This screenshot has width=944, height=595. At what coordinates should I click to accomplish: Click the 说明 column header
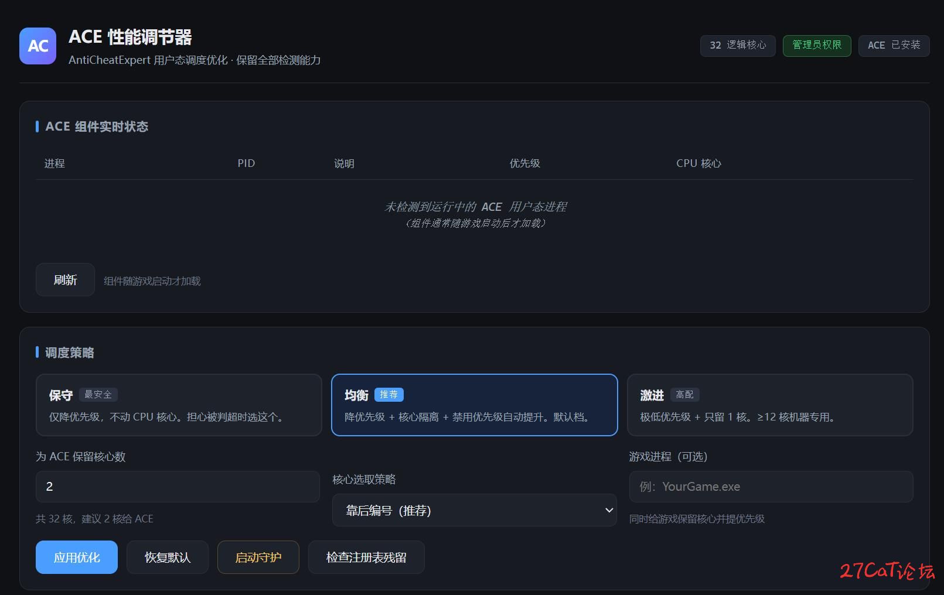(344, 163)
